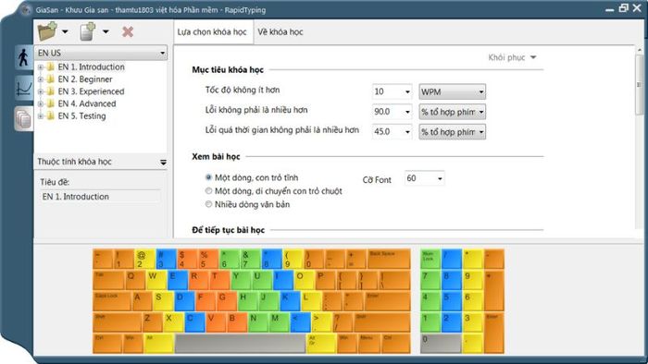Click the green numpad 7 key
648x364 pixels.
[430, 280]
